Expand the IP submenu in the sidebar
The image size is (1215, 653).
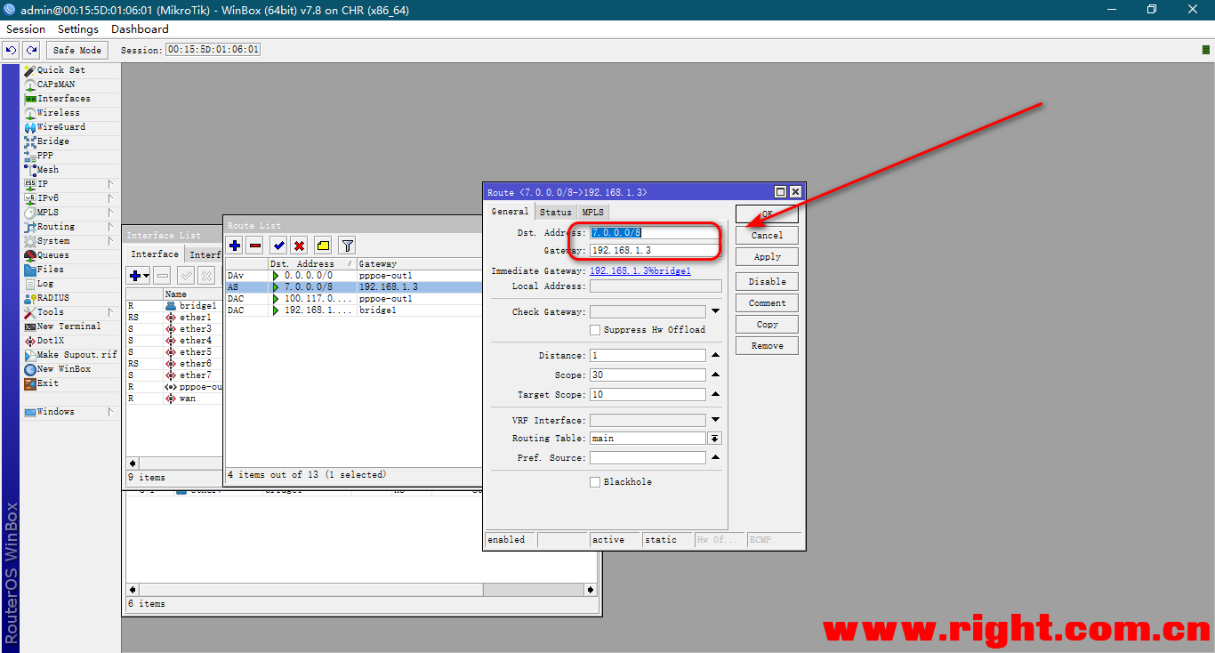(110, 184)
